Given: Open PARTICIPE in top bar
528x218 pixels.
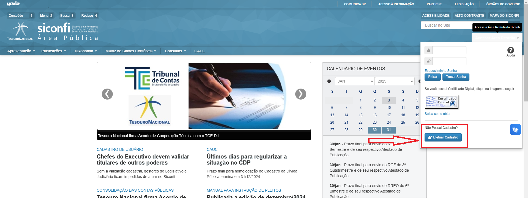Looking at the screenshot, I should pyautogui.click(x=434, y=4).
